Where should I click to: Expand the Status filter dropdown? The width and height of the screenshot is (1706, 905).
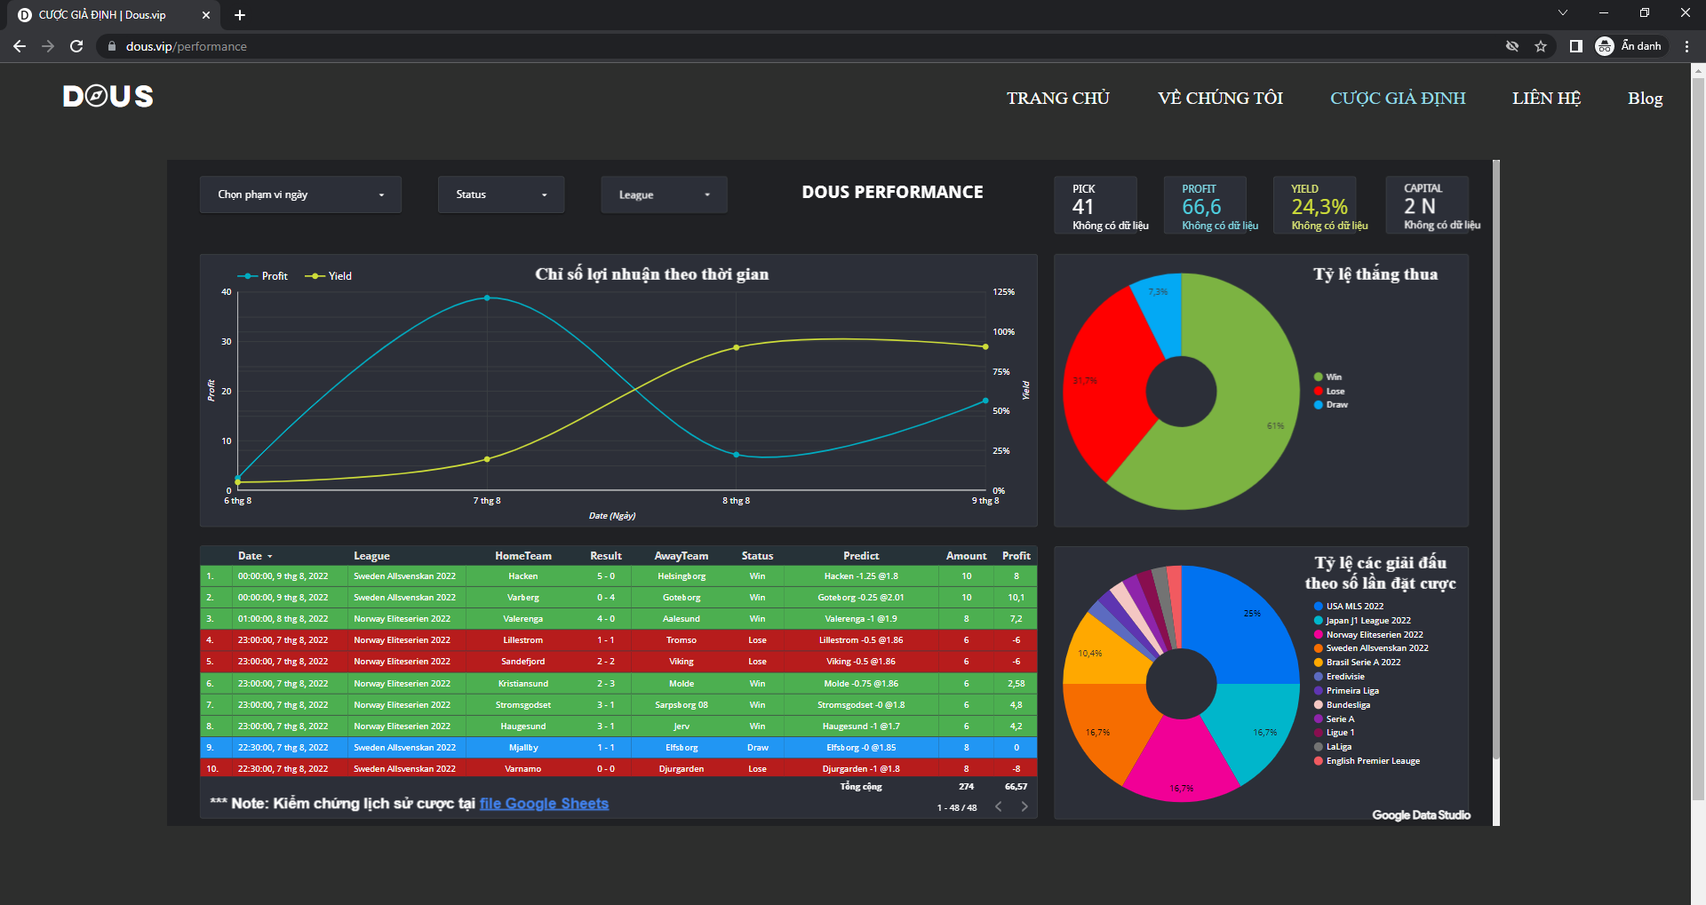[500, 194]
